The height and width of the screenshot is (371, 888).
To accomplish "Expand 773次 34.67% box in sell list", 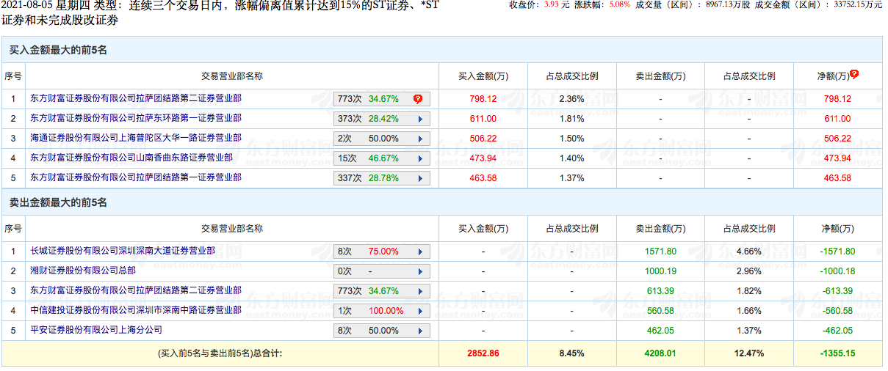I will coord(382,291).
